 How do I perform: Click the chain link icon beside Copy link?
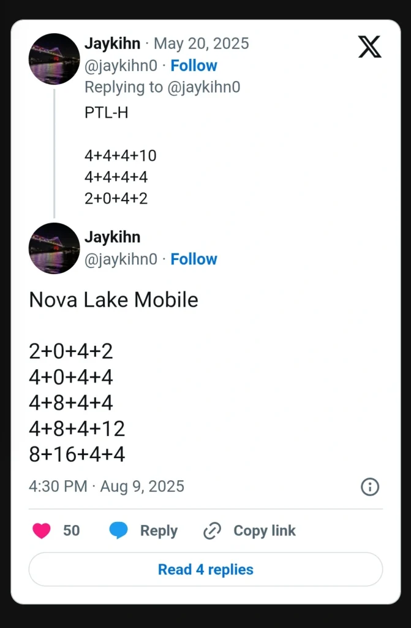coord(212,530)
